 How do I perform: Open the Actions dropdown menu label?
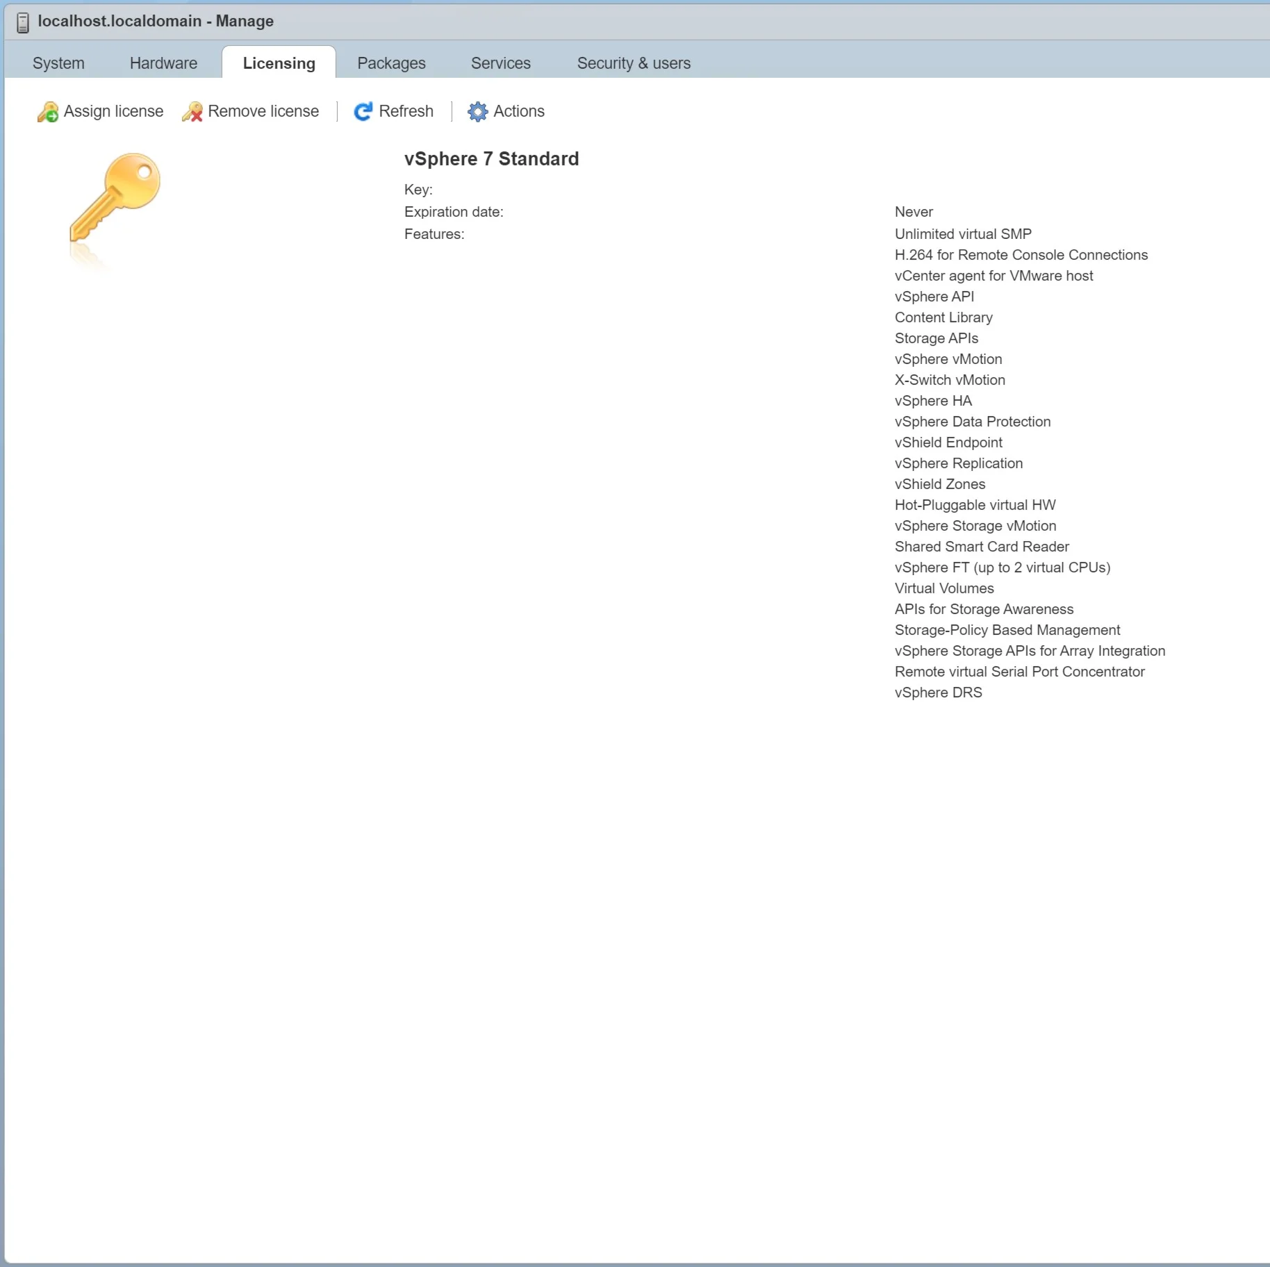pos(519,111)
